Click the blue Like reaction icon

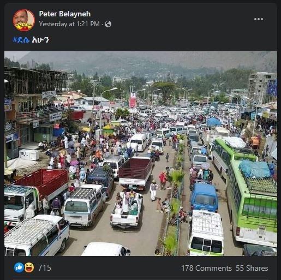coord(19,267)
